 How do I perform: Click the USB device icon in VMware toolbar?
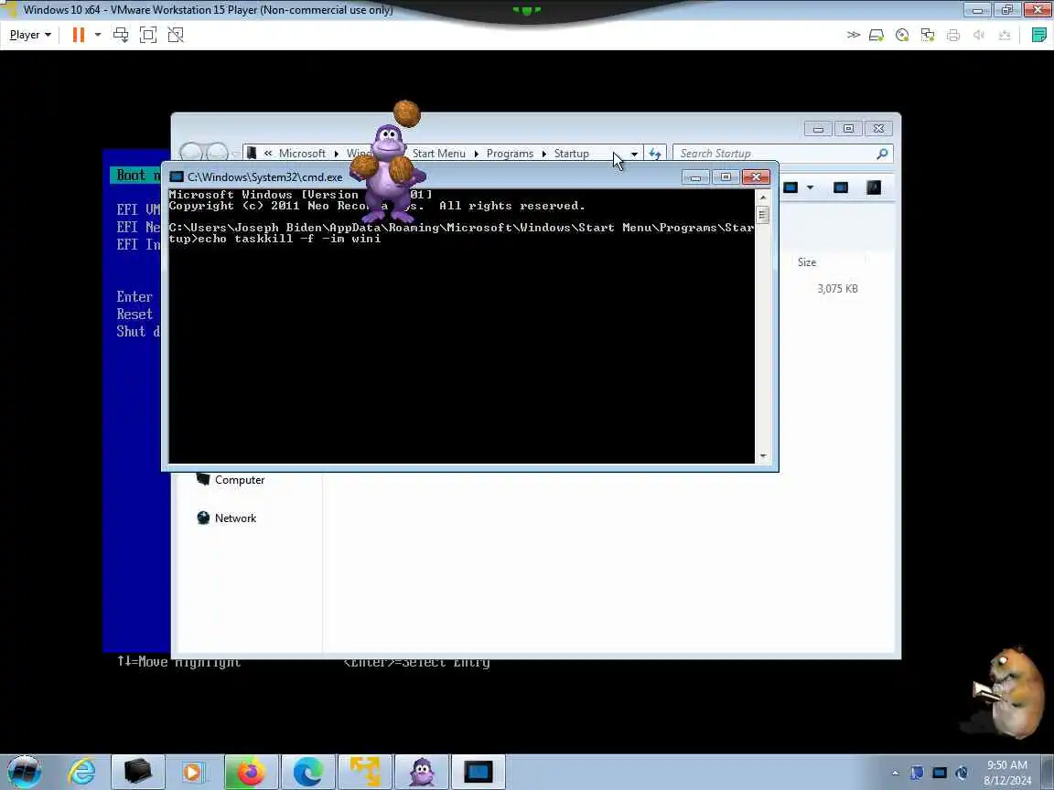coord(1005,35)
